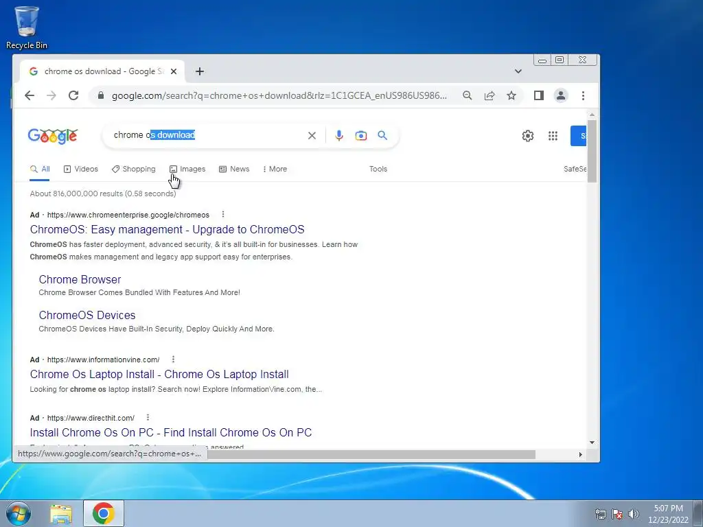Open 'ChromeOS: Easy management' result link
This screenshot has width=703, height=527.
pos(168,229)
